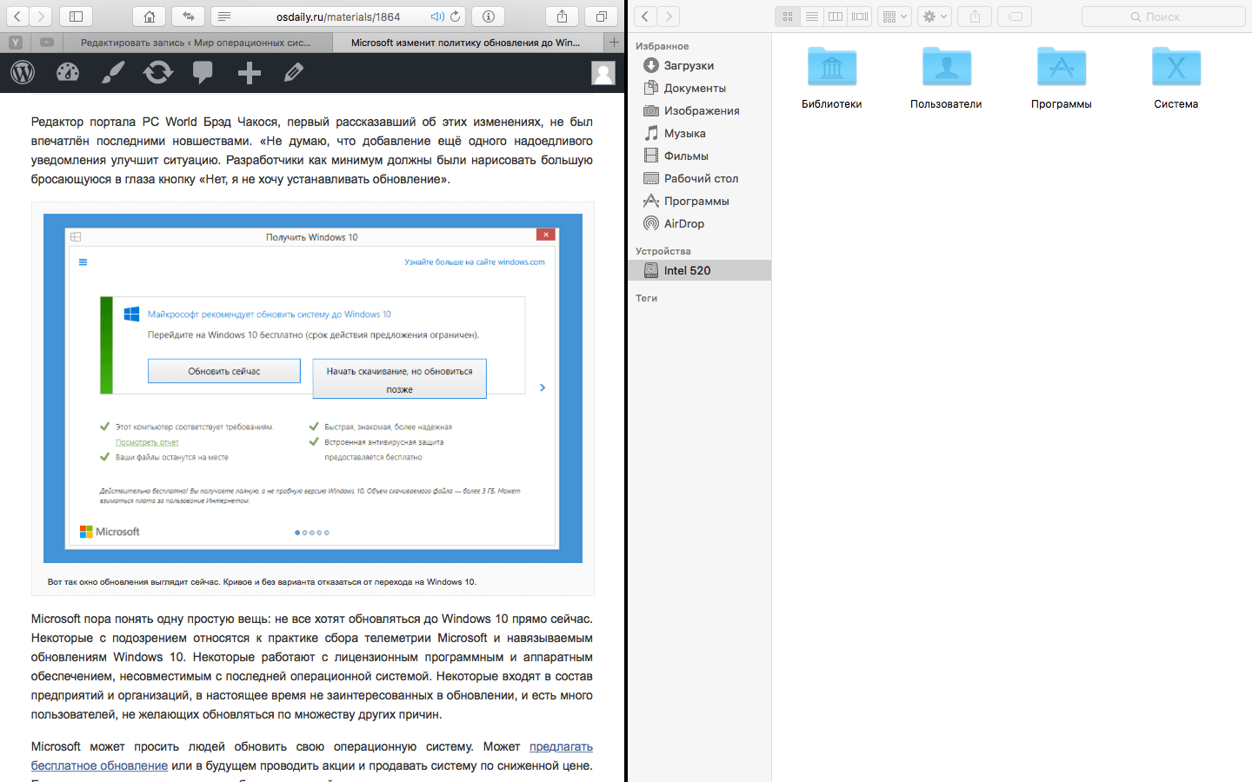Screen dimensions: 1252x782
Task: Mute tab audio via speaker icon
Action: pos(437,17)
